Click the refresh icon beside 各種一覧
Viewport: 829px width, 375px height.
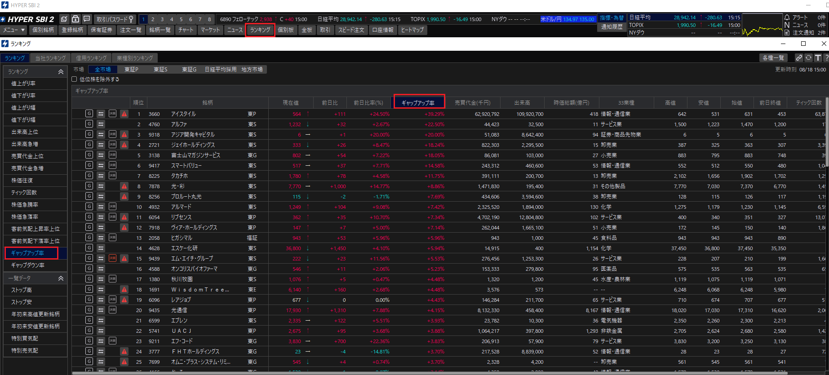(808, 58)
